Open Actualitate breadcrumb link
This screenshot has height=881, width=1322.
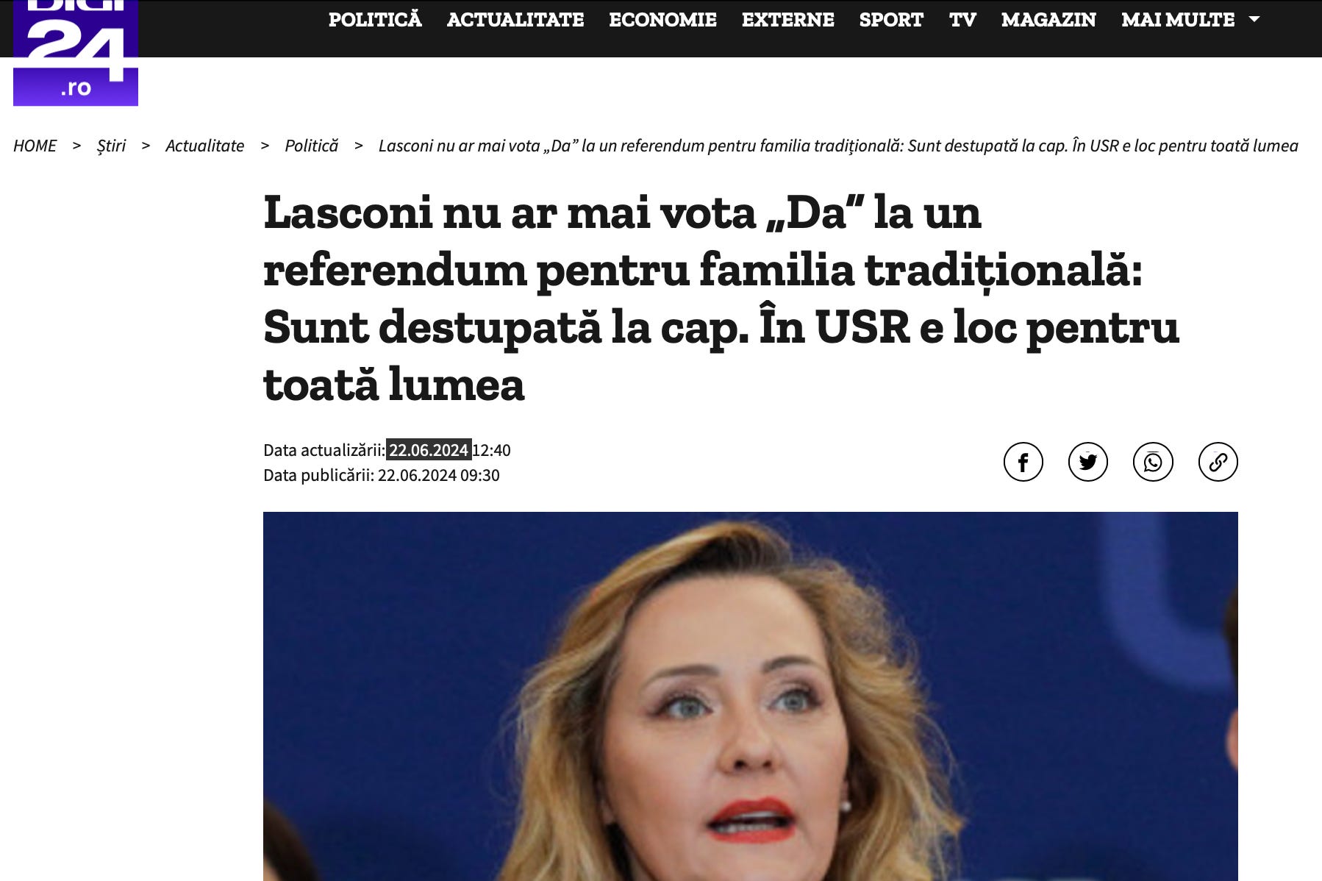click(204, 146)
